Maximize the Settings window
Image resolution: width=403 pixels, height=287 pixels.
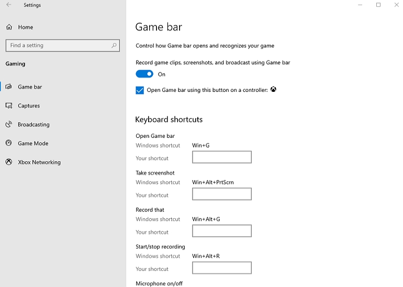(378, 5)
